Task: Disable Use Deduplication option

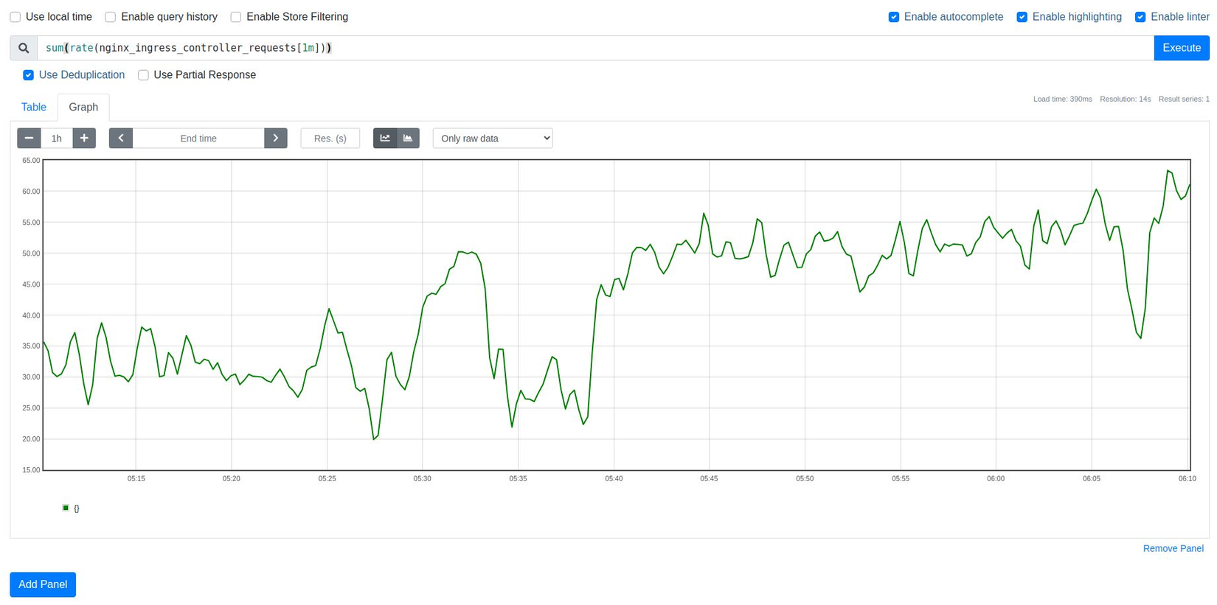Action: [29, 75]
